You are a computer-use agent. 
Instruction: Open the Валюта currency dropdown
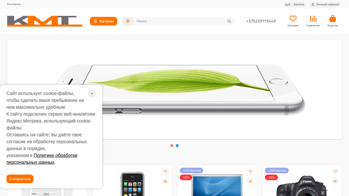click(295, 4)
